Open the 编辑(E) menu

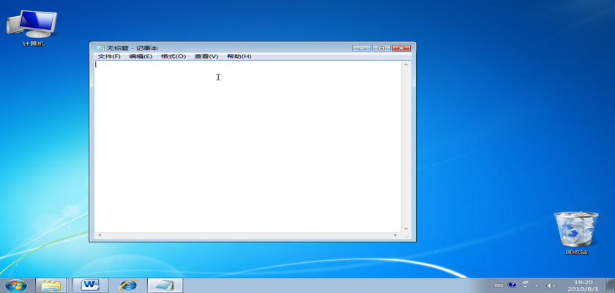pyautogui.click(x=141, y=56)
